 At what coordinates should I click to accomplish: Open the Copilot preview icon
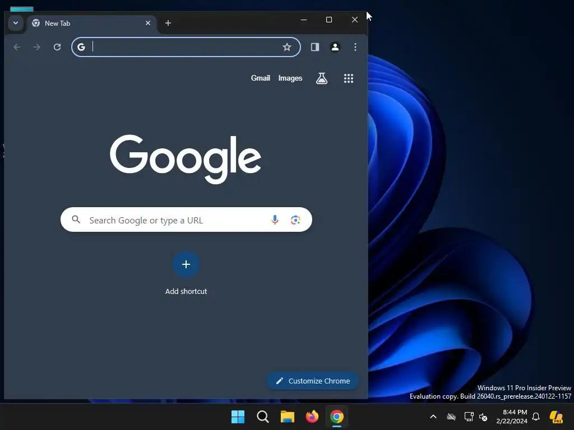557,417
